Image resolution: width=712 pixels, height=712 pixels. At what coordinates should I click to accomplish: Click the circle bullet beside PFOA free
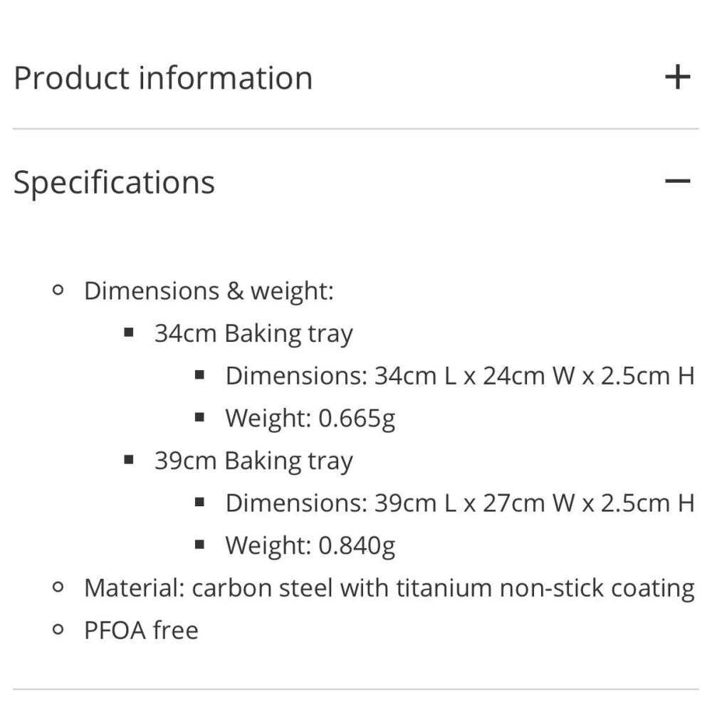[58, 629]
